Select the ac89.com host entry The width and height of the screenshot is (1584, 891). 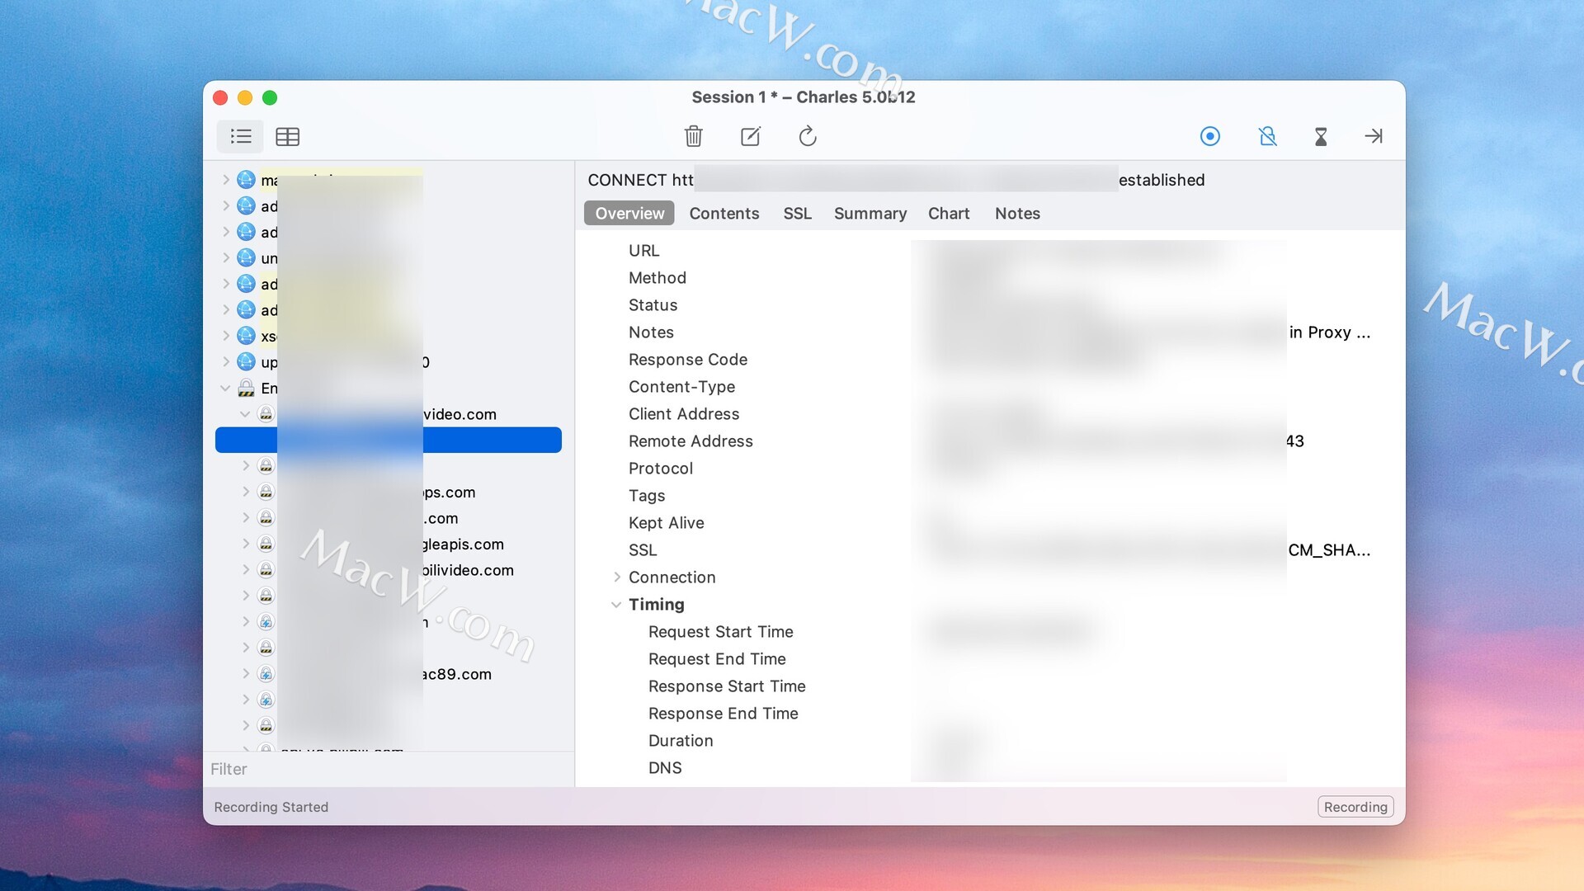pos(456,674)
